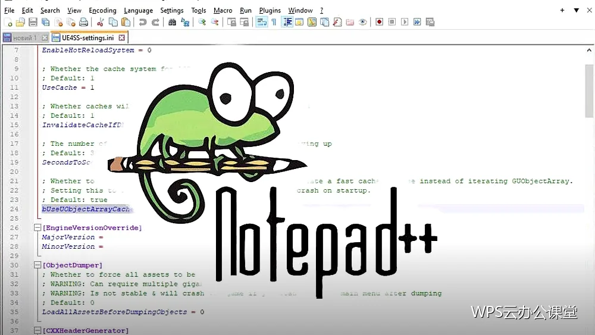This screenshot has width=595, height=335.
Task: Collapse the [CXXHeaderGenerator] fold marker
Action: click(37, 330)
